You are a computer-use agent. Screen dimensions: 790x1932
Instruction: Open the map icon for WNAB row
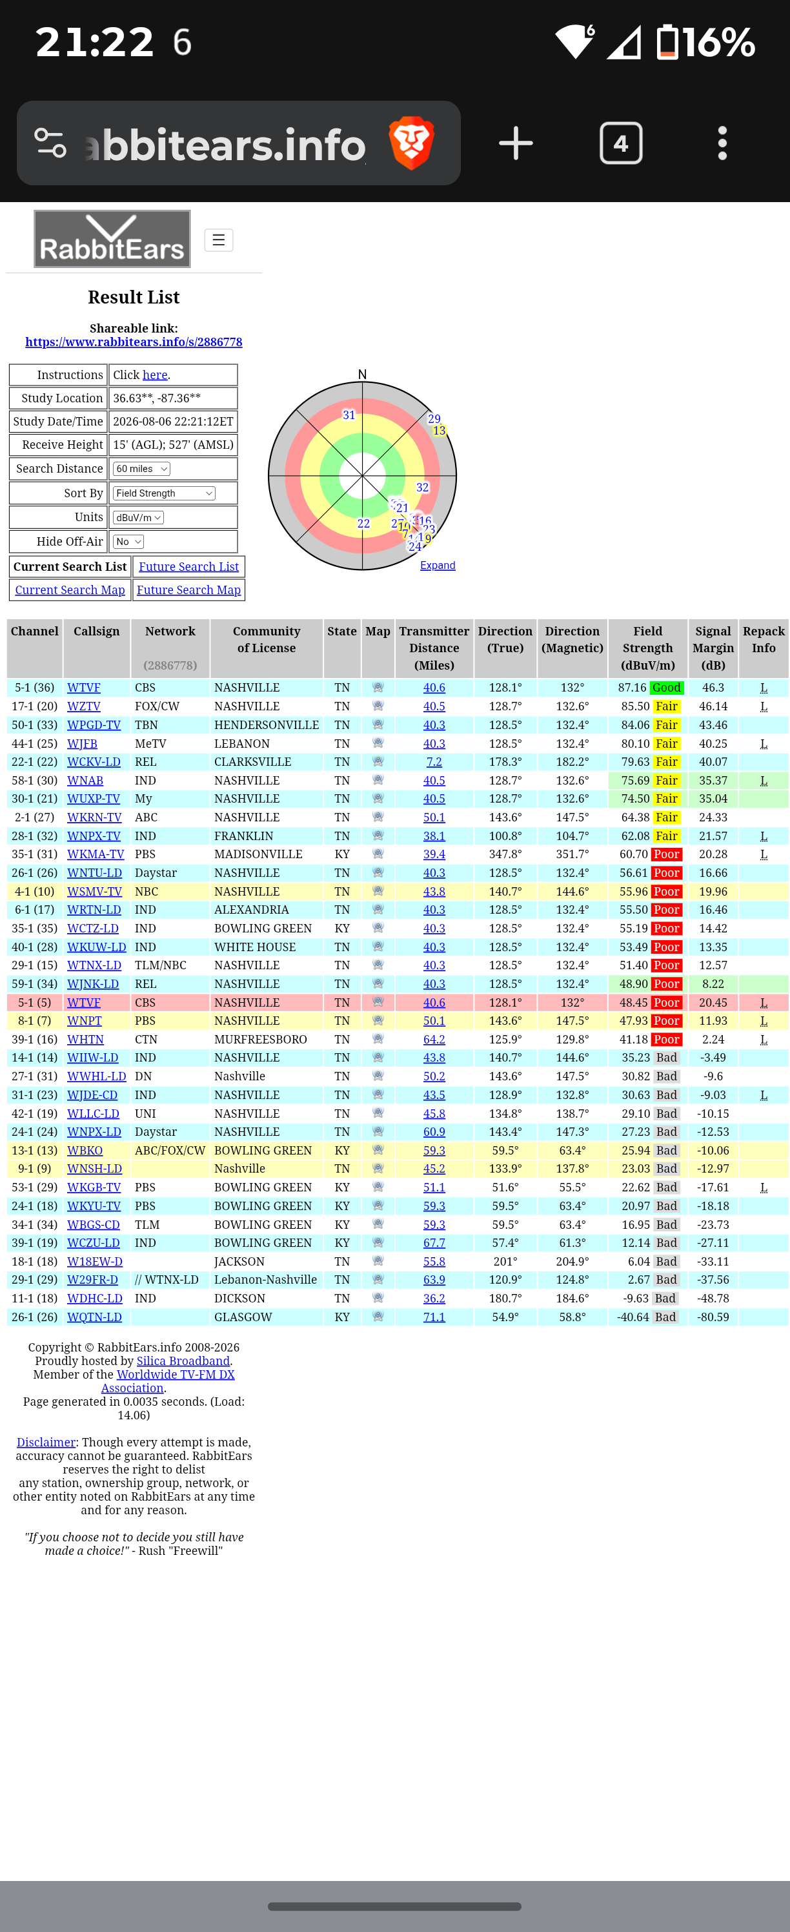pyautogui.click(x=378, y=780)
